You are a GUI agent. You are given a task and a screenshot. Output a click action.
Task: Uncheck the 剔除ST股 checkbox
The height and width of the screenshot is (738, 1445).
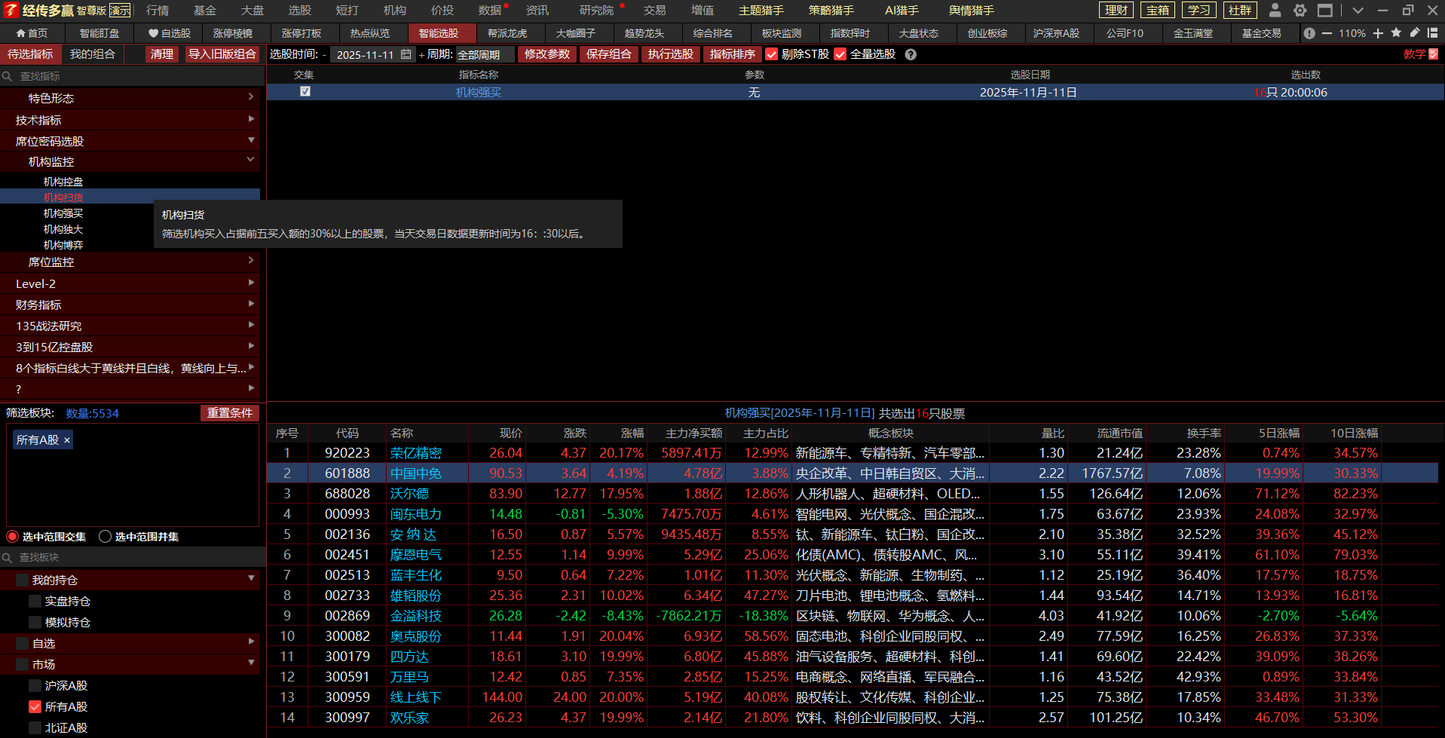point(771,54)
